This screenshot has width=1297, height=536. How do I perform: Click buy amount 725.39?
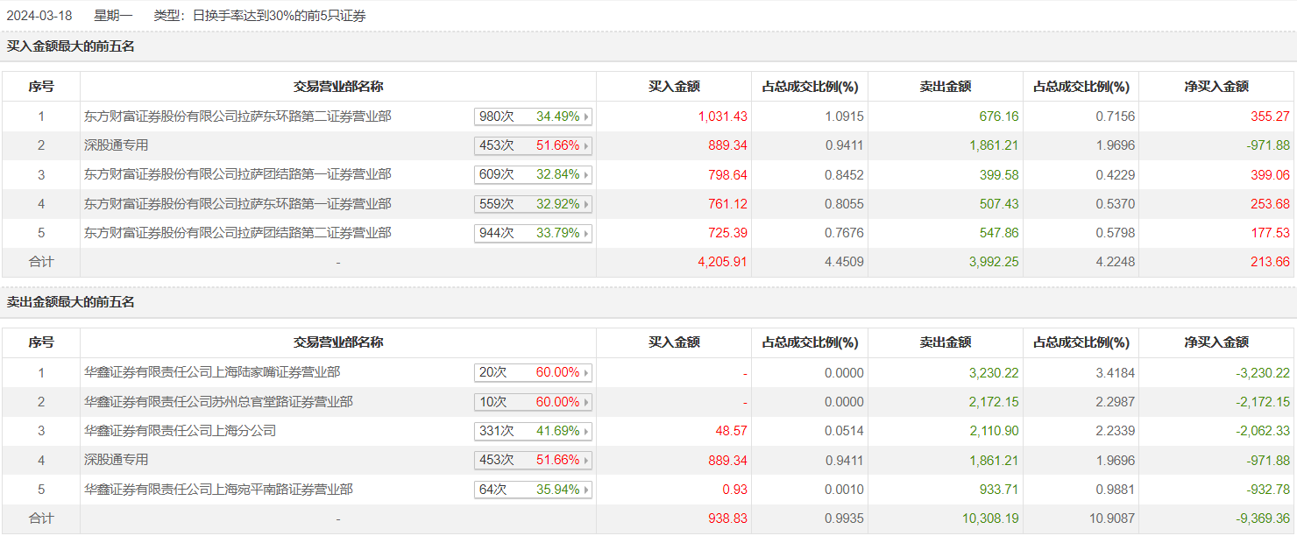tap(728, 233)
